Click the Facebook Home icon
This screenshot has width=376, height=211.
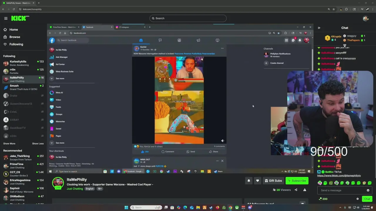coord(141,40)
